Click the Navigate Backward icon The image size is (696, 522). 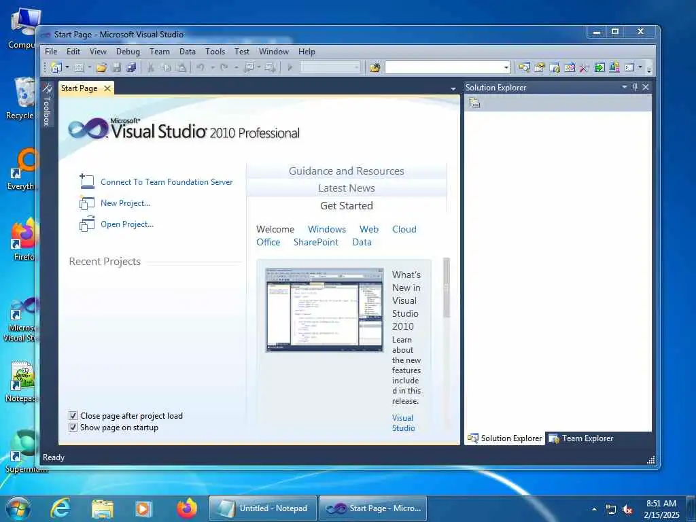click(x=249, y=67)
